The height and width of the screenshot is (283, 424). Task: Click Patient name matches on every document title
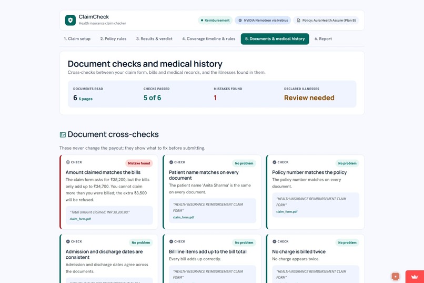tap(204, 175)
